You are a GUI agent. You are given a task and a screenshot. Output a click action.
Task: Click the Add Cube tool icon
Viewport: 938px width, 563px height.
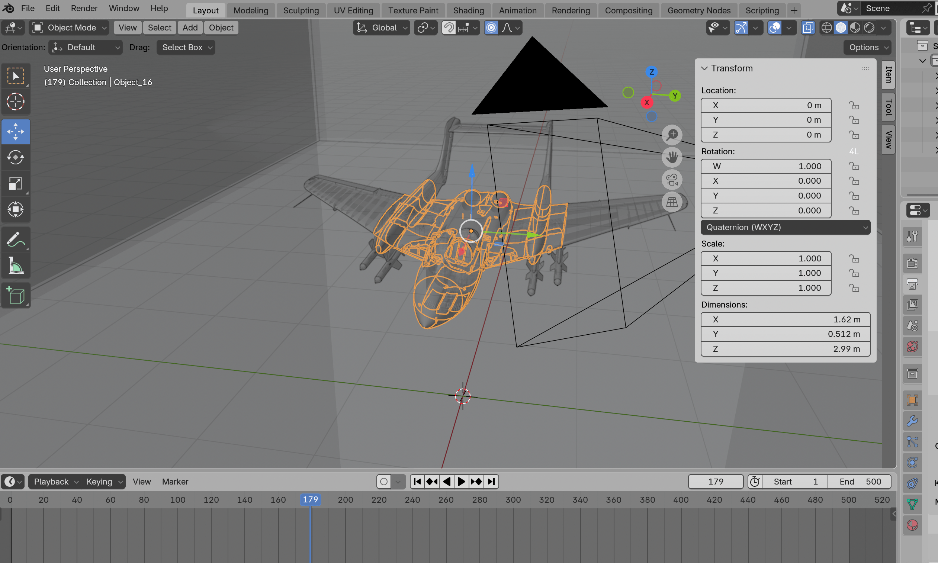click(16, 296)
